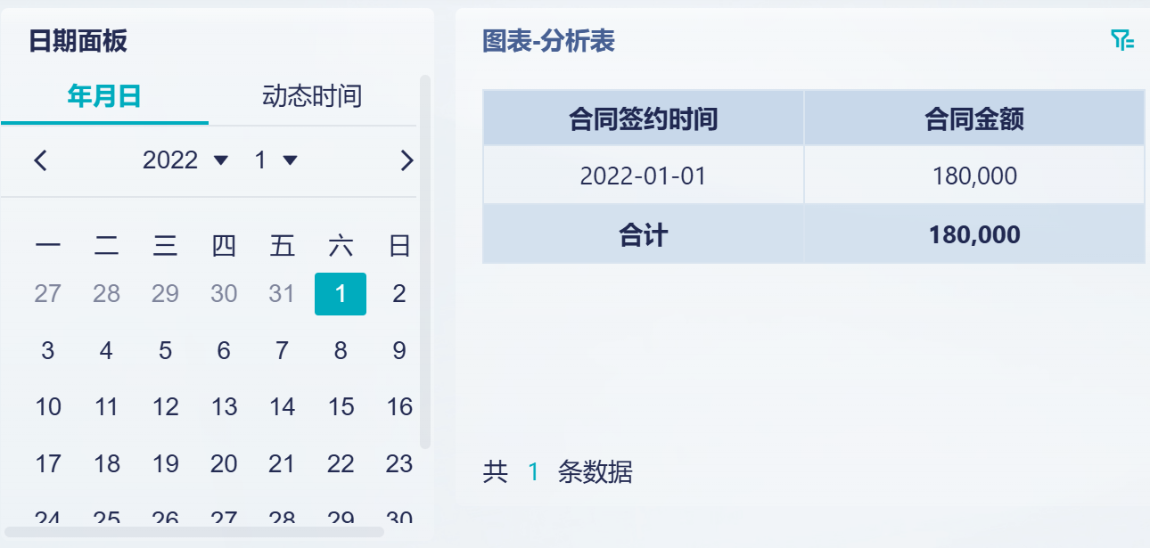1150x548 pixels.
Task: Open the filter icon in analysis table header
Action: 1121,40
